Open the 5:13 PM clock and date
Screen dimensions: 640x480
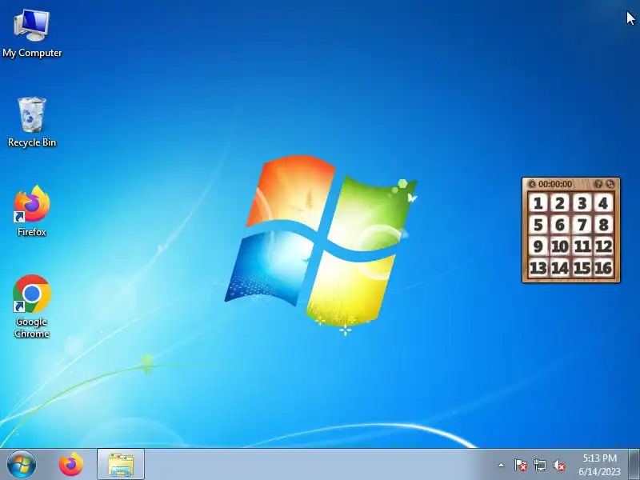pyautogui.click(x=599, y=465)
